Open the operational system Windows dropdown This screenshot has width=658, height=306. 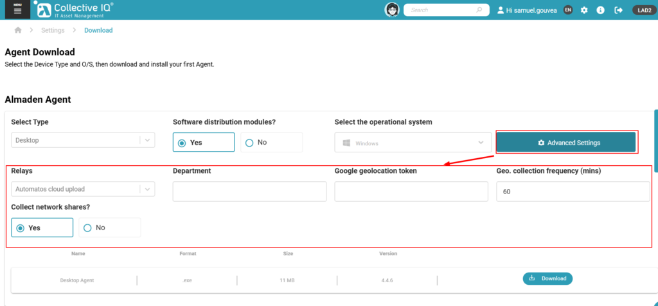[413, 143]
